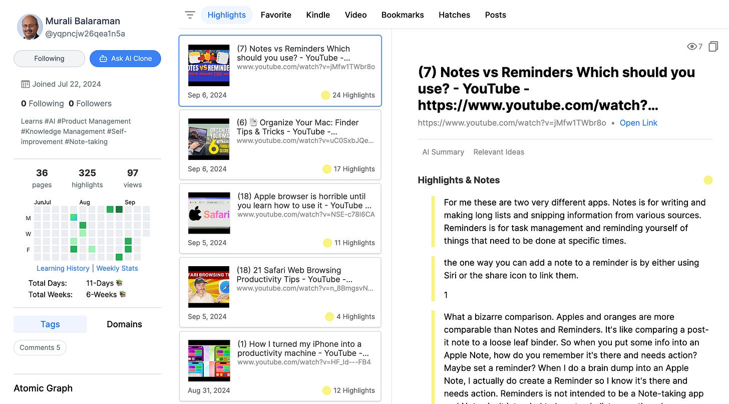The image size is (729, 404).
Task: Click the Total Days 11-Days value
Action: click(x=104, y=283)
